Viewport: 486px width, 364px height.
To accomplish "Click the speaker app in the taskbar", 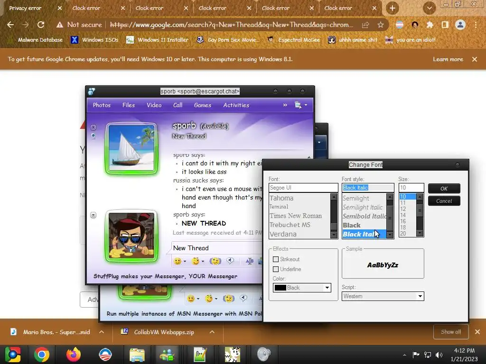I will [x=264, y=355].
